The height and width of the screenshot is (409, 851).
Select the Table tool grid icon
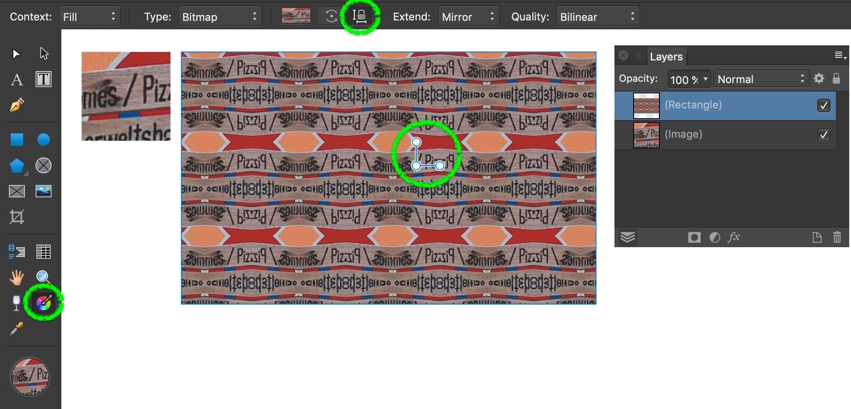44,252
